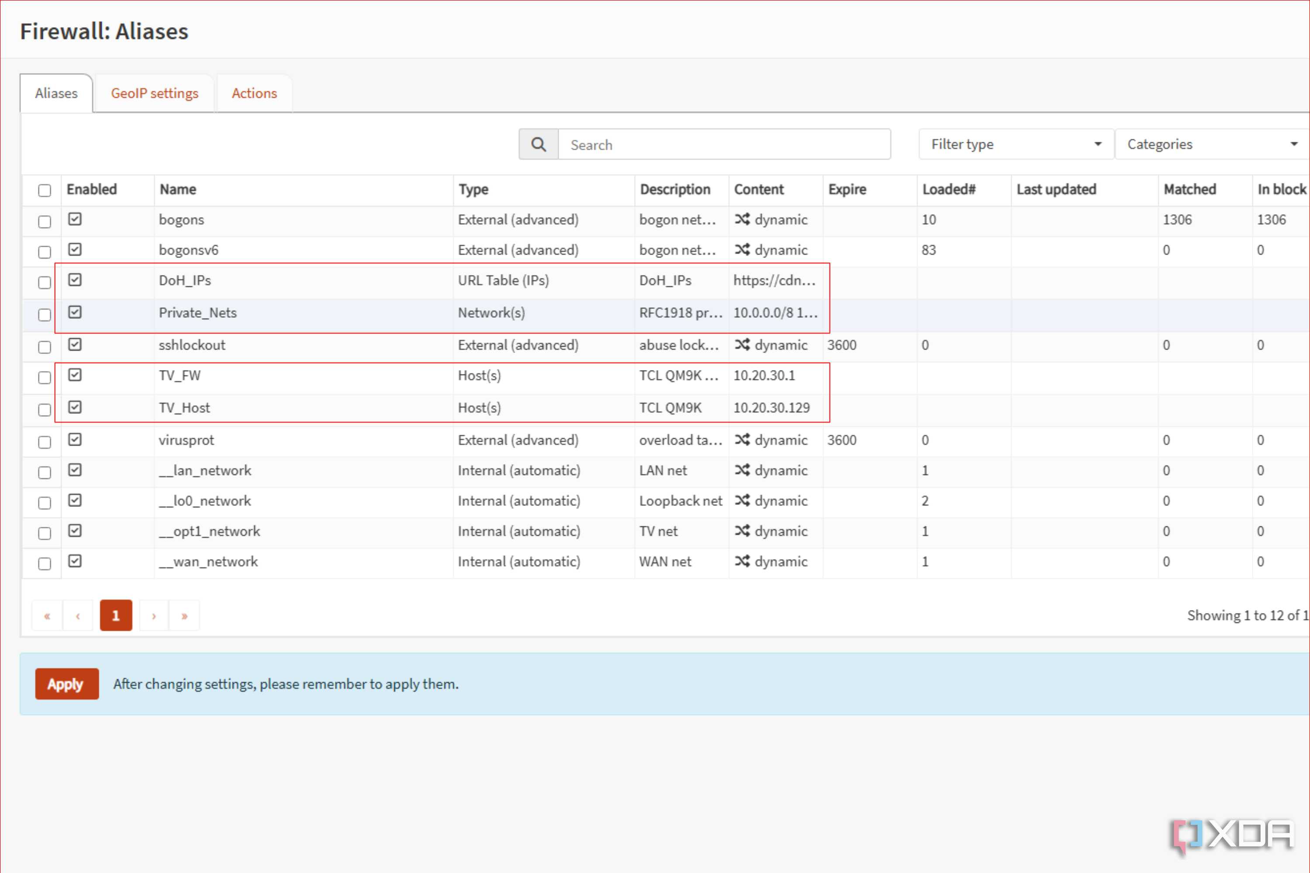Select page 1 in pagination
The height and width of the screenshot is (873, 1310).
point(116,615)
